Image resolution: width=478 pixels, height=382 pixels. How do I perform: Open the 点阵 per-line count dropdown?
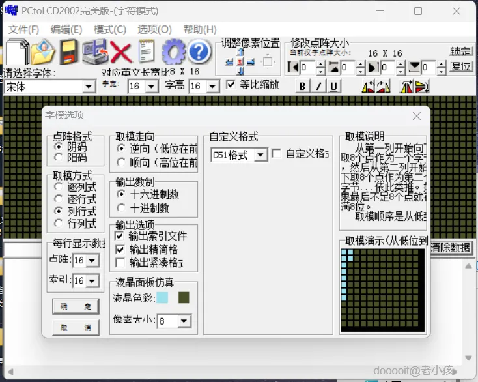point(92,261)
